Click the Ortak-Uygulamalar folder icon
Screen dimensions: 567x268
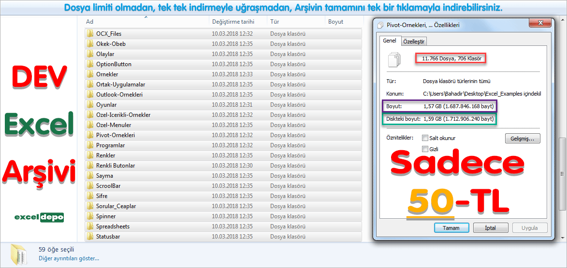tap(90, 84)
